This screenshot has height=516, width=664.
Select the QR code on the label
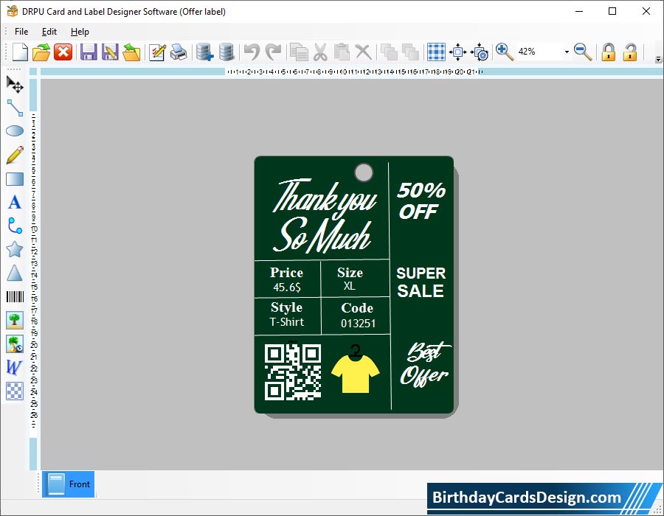point(293,372)
